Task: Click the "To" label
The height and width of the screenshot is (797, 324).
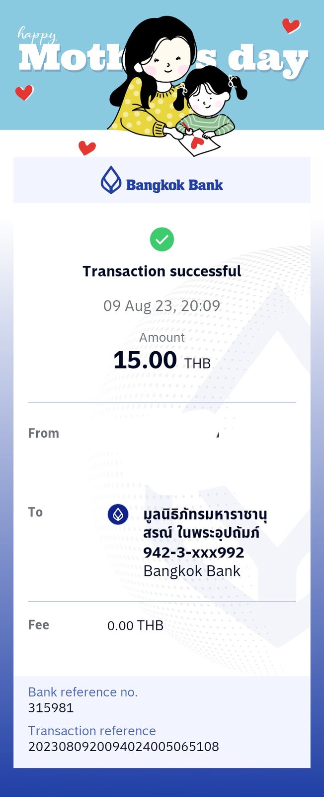Action: [x=35, y=512]
